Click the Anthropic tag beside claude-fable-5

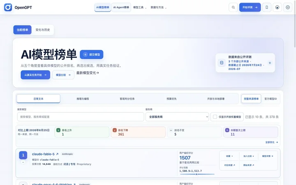click(67, 154)
